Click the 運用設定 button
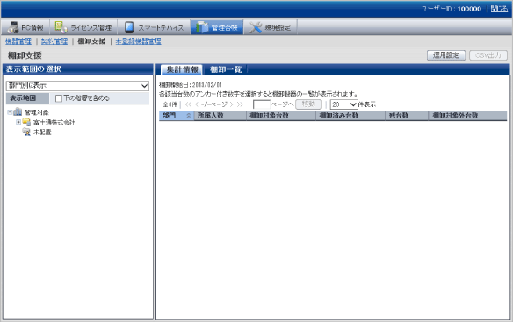Screen dimensions: 513x322 pyautogui.click(x=446, y=55)
